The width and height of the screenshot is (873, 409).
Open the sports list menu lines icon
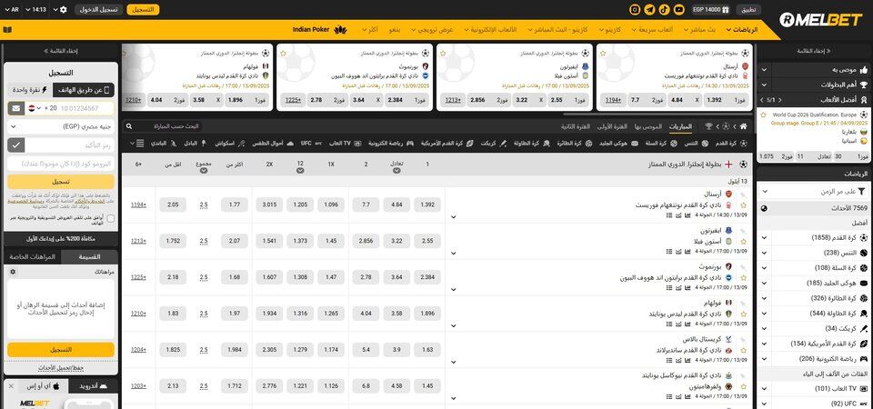click(x=140, y=143)
